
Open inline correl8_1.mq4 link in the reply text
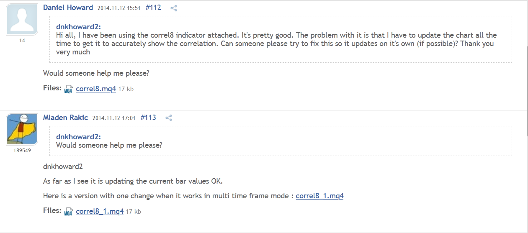point(319,196)
